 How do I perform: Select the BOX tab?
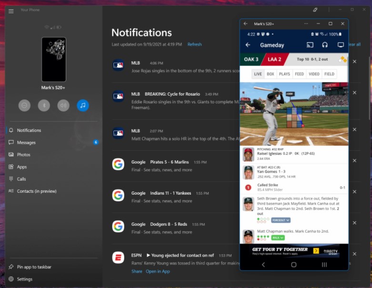(271, 74)
